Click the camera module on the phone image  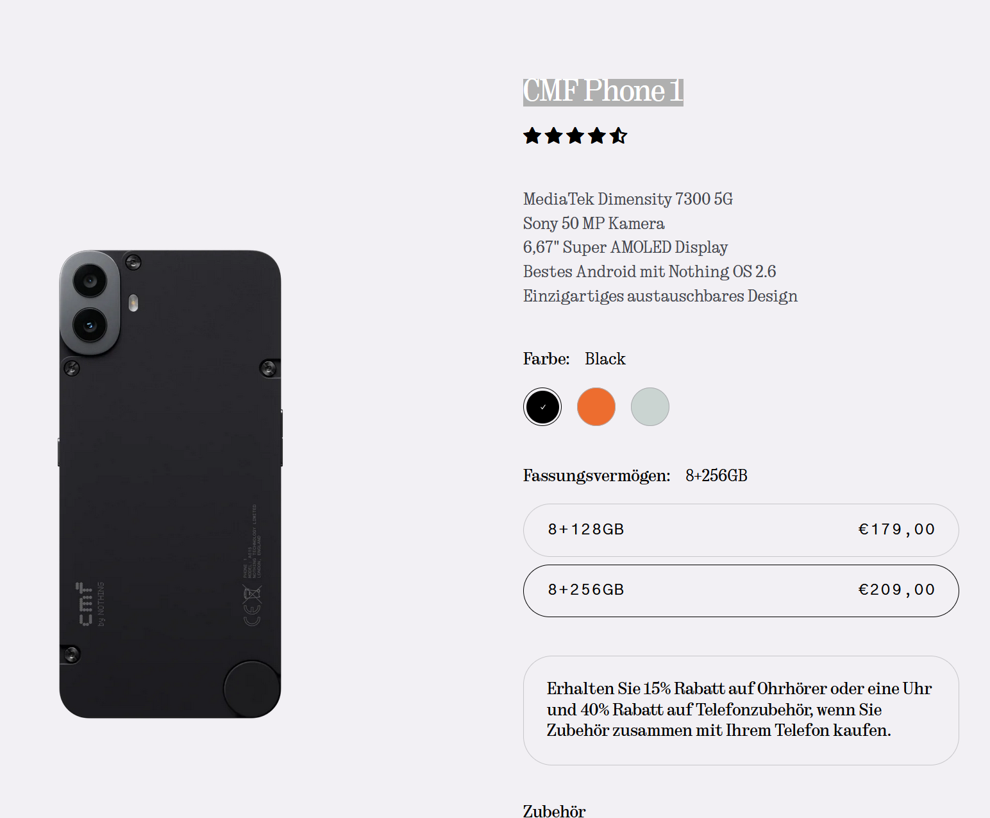click(90, 302)
